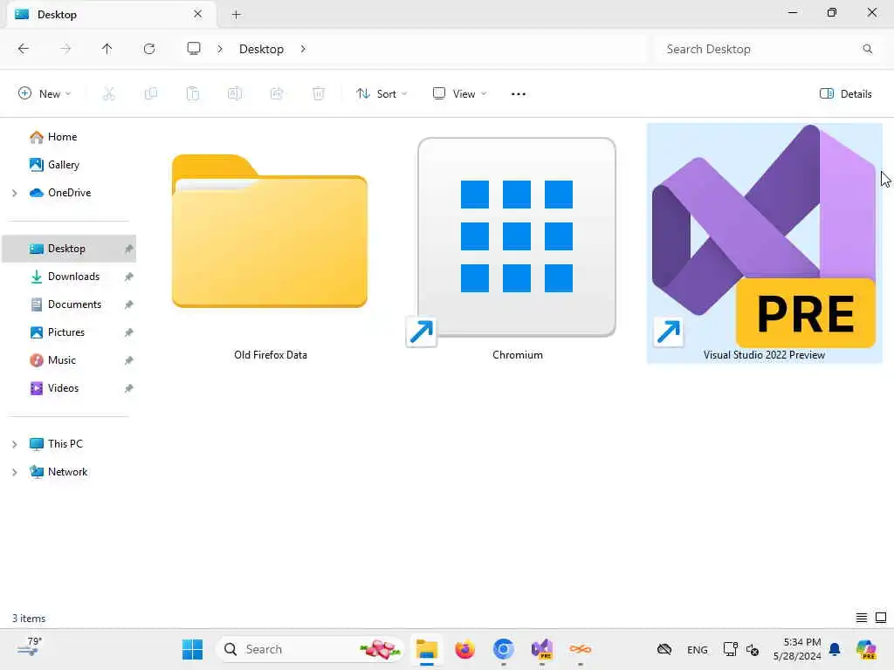Viewport: 894px width, 670px height.
Task: Add a new tab with plus
Action: [236, 15]
